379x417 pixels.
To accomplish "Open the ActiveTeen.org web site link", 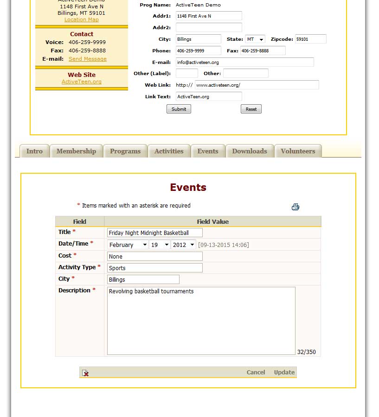I will (82, 82).
